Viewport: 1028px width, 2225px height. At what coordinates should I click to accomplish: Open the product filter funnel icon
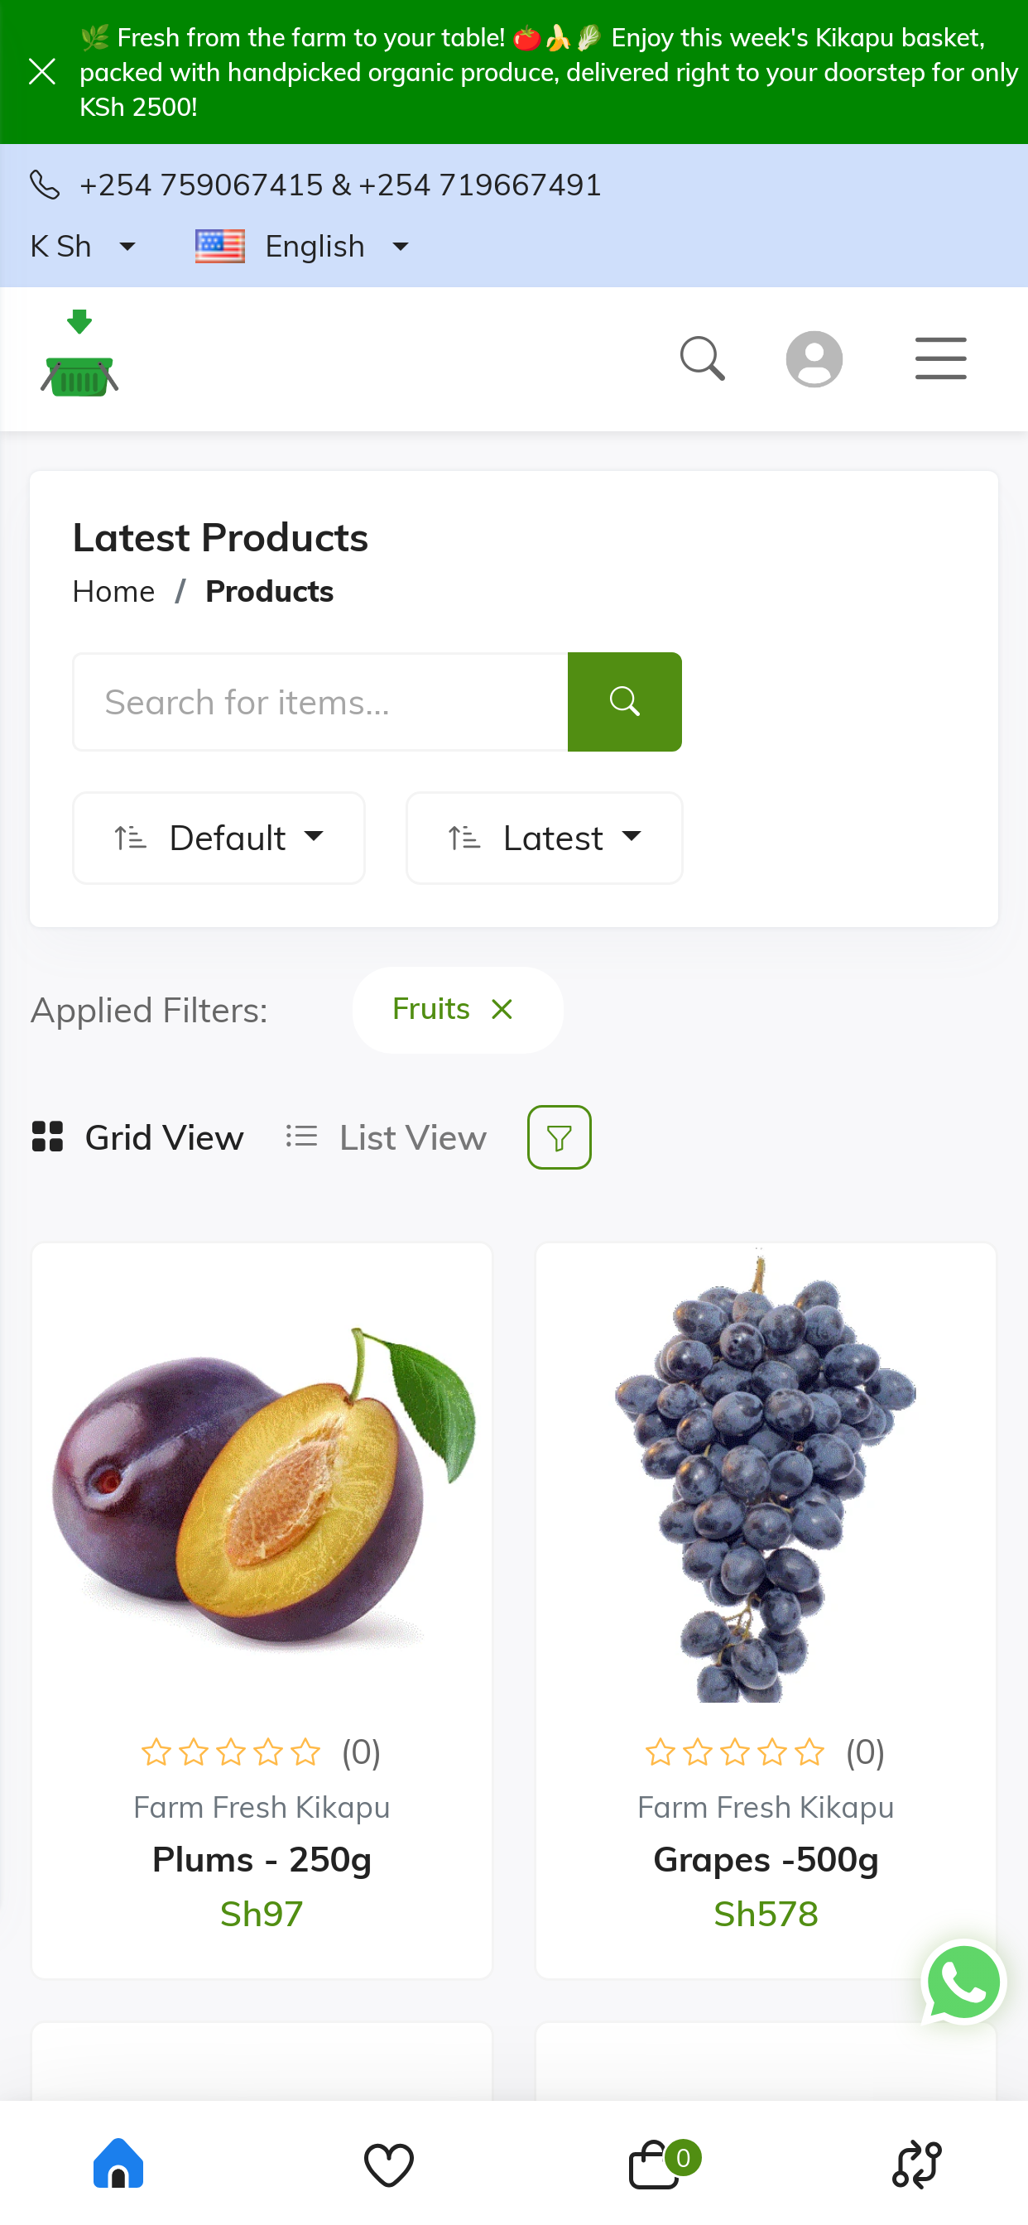(x=559, y=1137)
